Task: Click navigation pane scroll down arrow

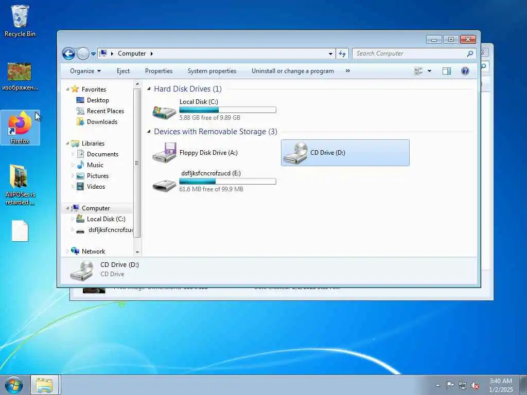Action: 137,252
